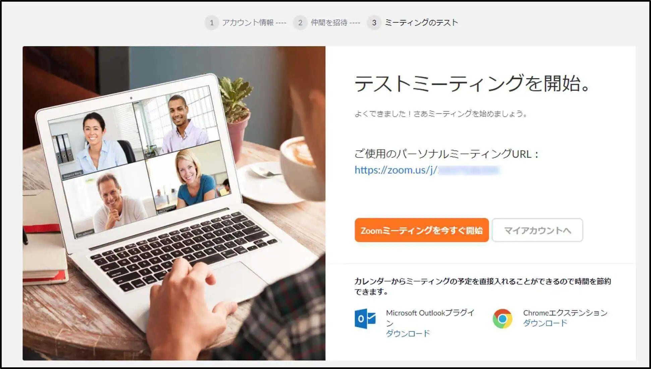Download the Microsoft Outlook plugin

tap(408, 333)
